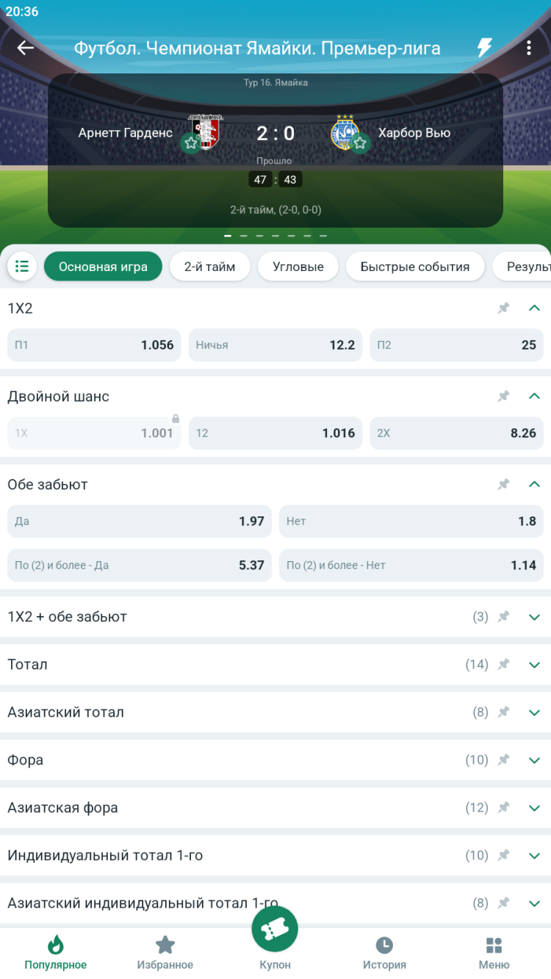Favorite the Арнетт Гарденс team star

[x=191, y=143]
